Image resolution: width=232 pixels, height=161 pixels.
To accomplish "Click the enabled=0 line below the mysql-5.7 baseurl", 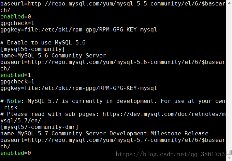I will pos(16,153).
